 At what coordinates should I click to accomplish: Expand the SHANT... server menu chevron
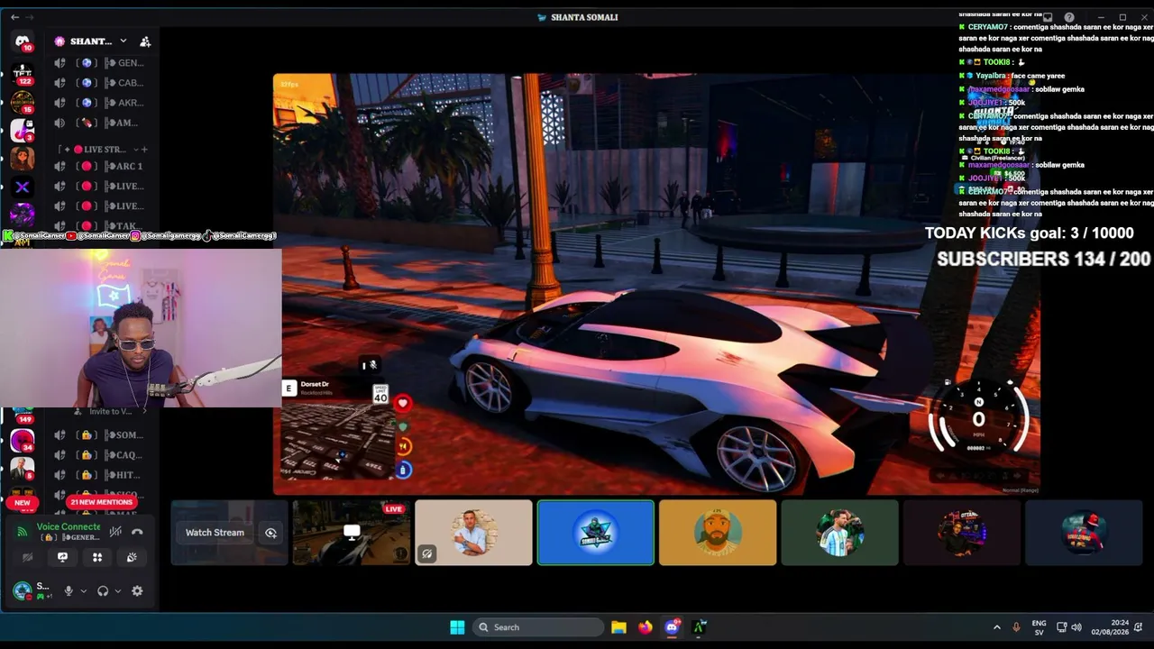(x=123, y=41)
